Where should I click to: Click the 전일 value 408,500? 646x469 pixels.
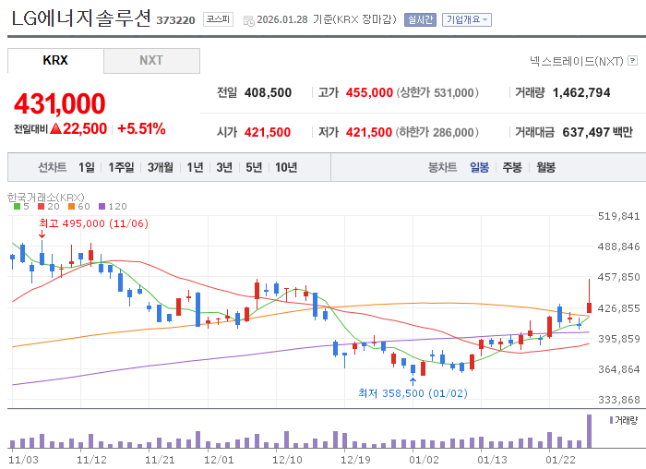(268, 92)
